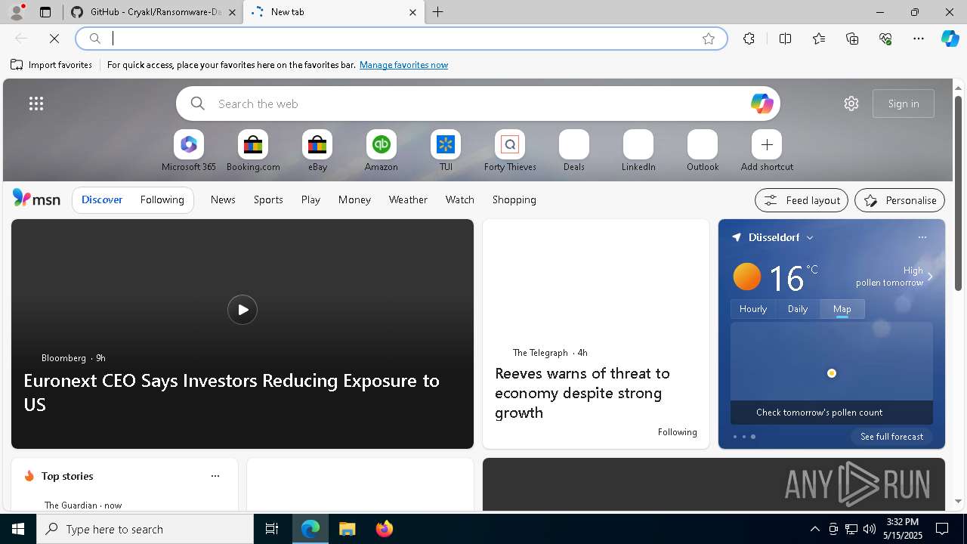Switch to the Discover feed
Viewport: 967px width, 544px height.
(x=102, y=199)
